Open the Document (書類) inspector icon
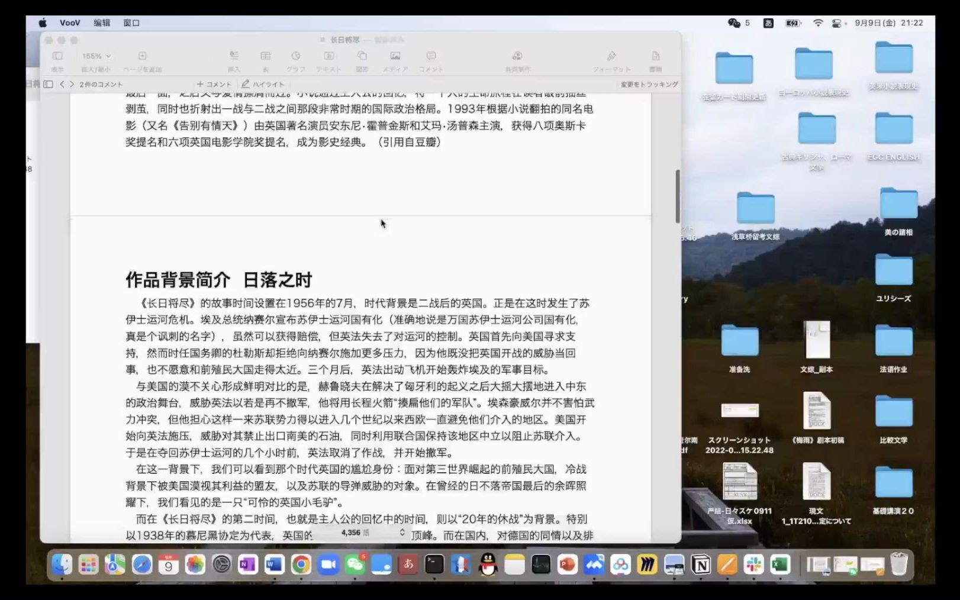 [655, 56]
